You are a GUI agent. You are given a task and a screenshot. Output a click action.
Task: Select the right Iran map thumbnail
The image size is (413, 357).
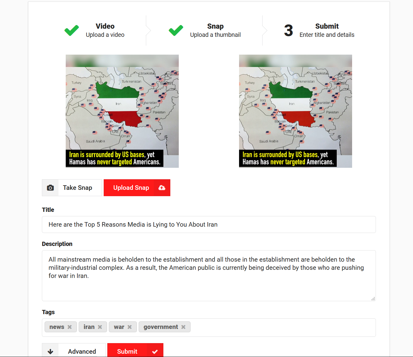pos(295,111)
